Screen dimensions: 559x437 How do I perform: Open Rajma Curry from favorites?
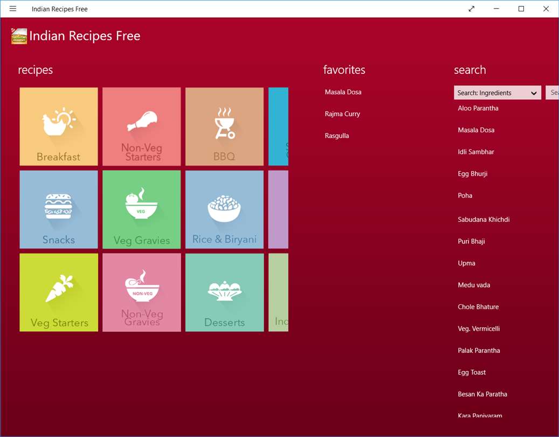click(342, 114)
